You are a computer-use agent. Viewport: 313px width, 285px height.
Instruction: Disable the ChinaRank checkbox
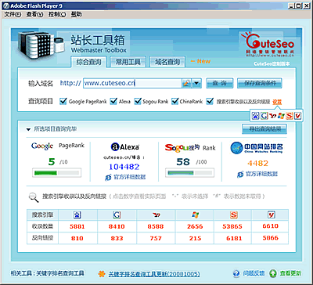(175, 102)
